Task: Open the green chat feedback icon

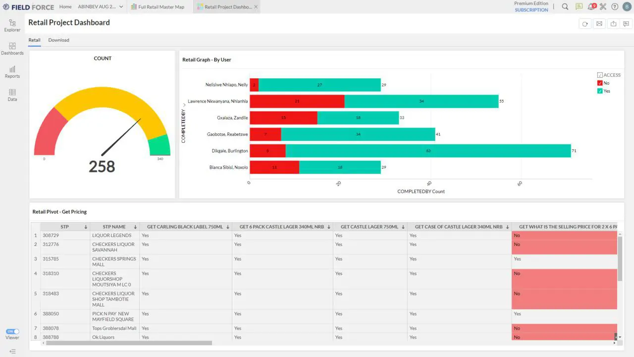Action: coord(579,7)
